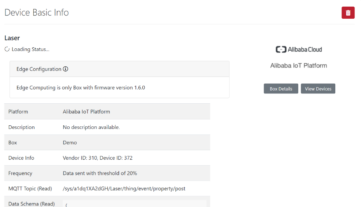Click the Demo box name

70,143
